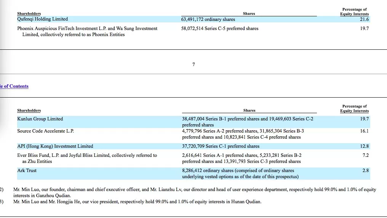Click '63,491,172 ordinary shares' text
The width and height of the screenshot is (387, 218).
point(208,19)
